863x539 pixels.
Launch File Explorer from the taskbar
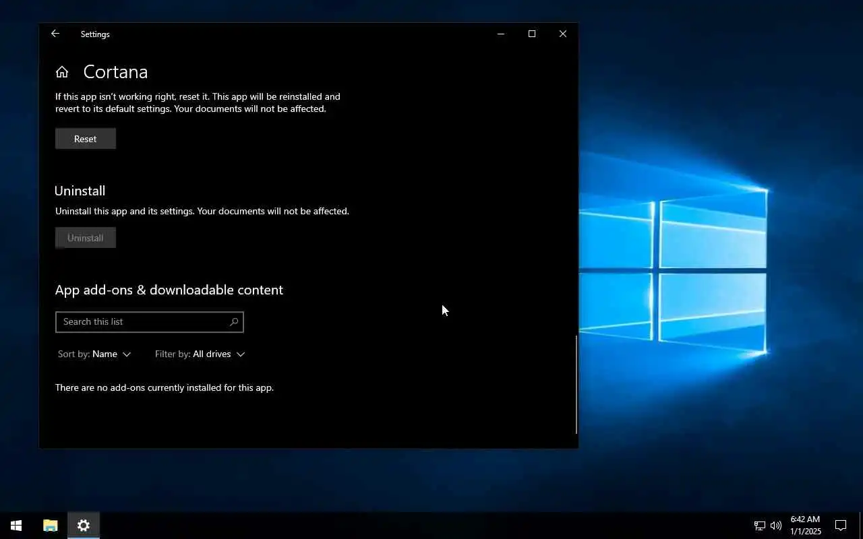click(50, 526)
